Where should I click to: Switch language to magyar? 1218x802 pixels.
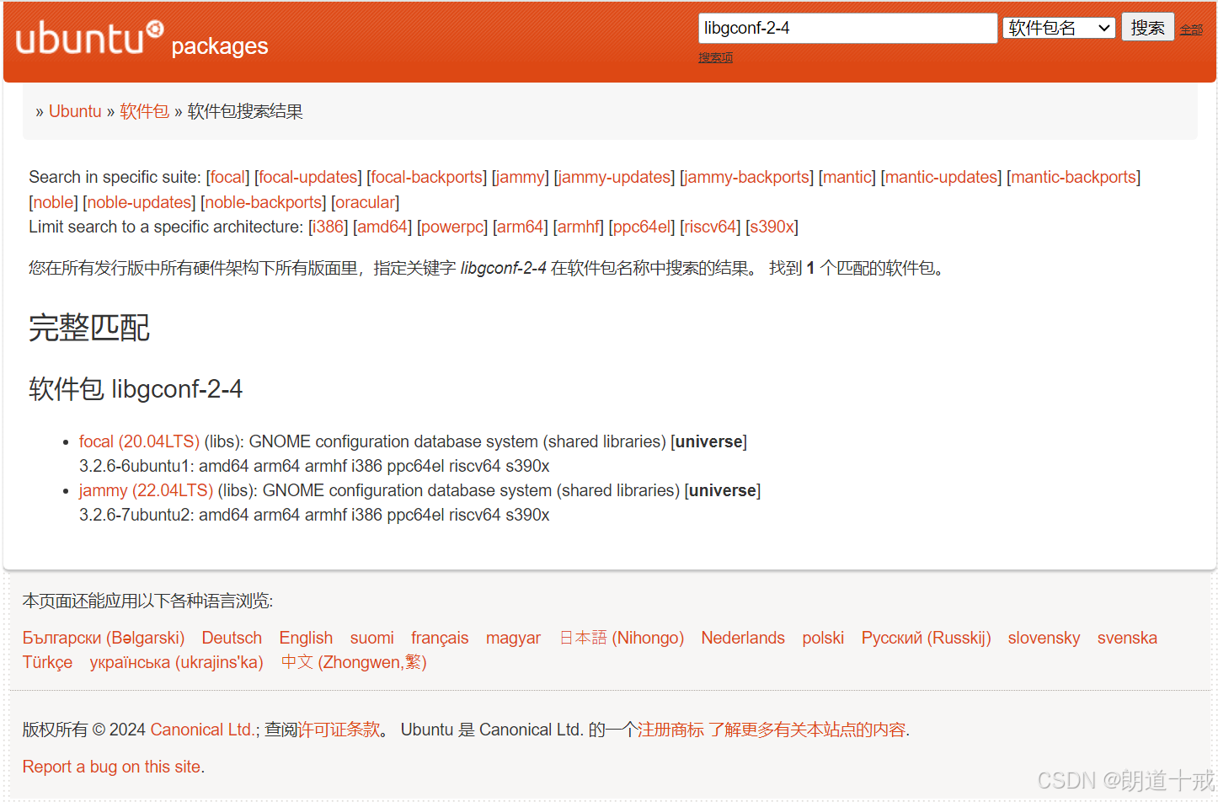pos(513,638)
